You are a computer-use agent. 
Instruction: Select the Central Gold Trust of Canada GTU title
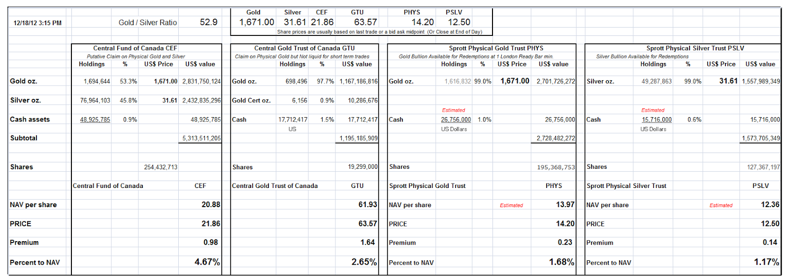pos(304,48)
